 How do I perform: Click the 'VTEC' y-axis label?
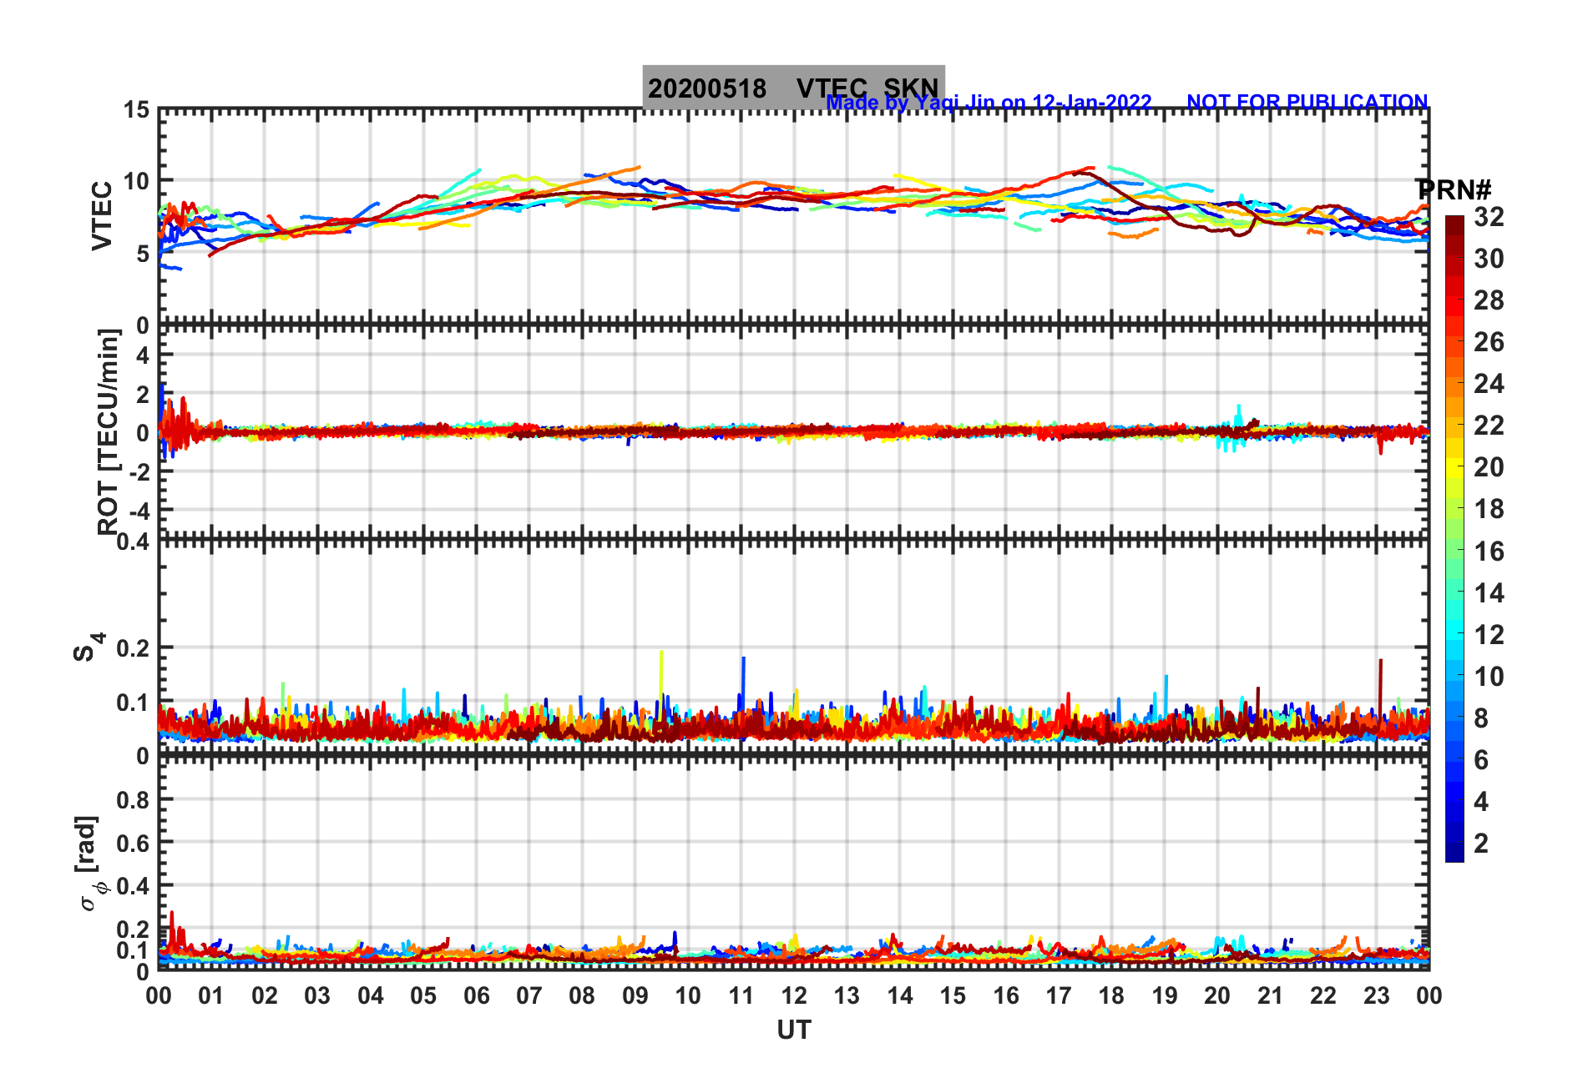pyautogui.click(x=102, y=216)
